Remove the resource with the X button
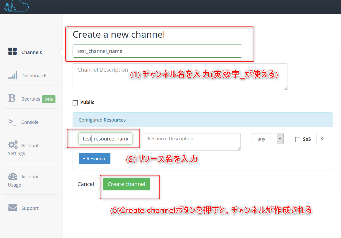The width and height of the screenshot is (341, 238). click(322, 138)
